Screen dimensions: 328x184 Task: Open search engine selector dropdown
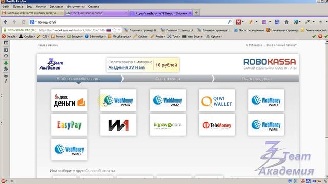33,22
